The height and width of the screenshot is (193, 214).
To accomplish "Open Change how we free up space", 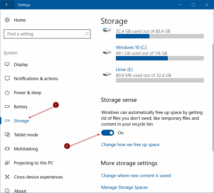I will [x=130, y=145].
